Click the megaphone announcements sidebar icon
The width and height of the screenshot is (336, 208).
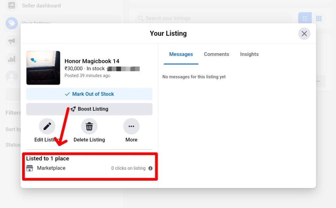[x=11, y=41]
